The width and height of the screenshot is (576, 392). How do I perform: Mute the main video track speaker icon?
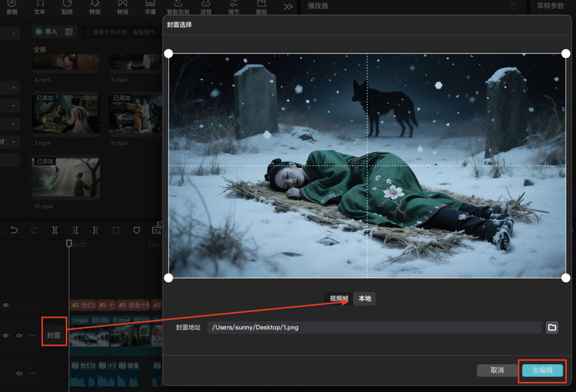(x=19, y=335)
